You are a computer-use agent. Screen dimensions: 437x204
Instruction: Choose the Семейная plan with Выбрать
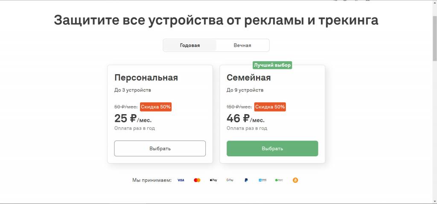[272, 149]
